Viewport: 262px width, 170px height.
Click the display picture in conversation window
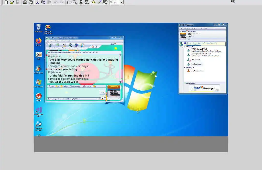pyautogui.click(x=114, y=92)
